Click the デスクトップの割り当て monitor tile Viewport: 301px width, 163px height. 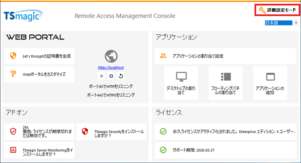pos(181,83)
